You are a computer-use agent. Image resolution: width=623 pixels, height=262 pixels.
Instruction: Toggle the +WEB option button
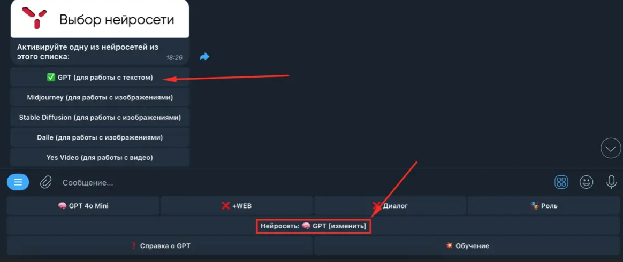point(237,206)
